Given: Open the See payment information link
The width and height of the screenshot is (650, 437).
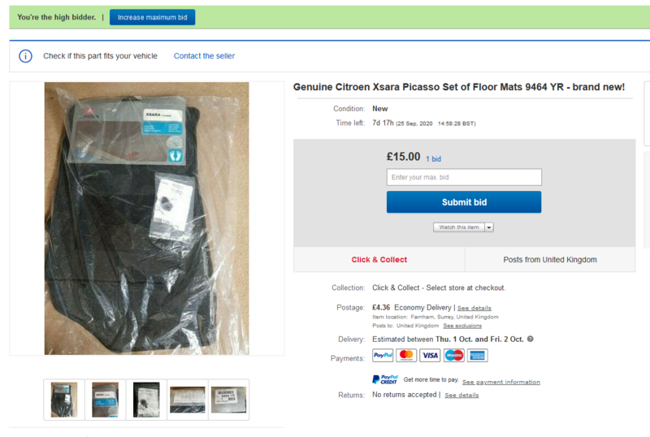Looking at the screenshot, I should pyautogui.click(x=500, y=382).
